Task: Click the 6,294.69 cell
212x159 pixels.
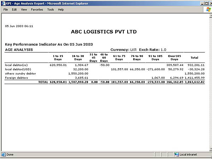Action: pyautogui.click(x=177, y=78)
